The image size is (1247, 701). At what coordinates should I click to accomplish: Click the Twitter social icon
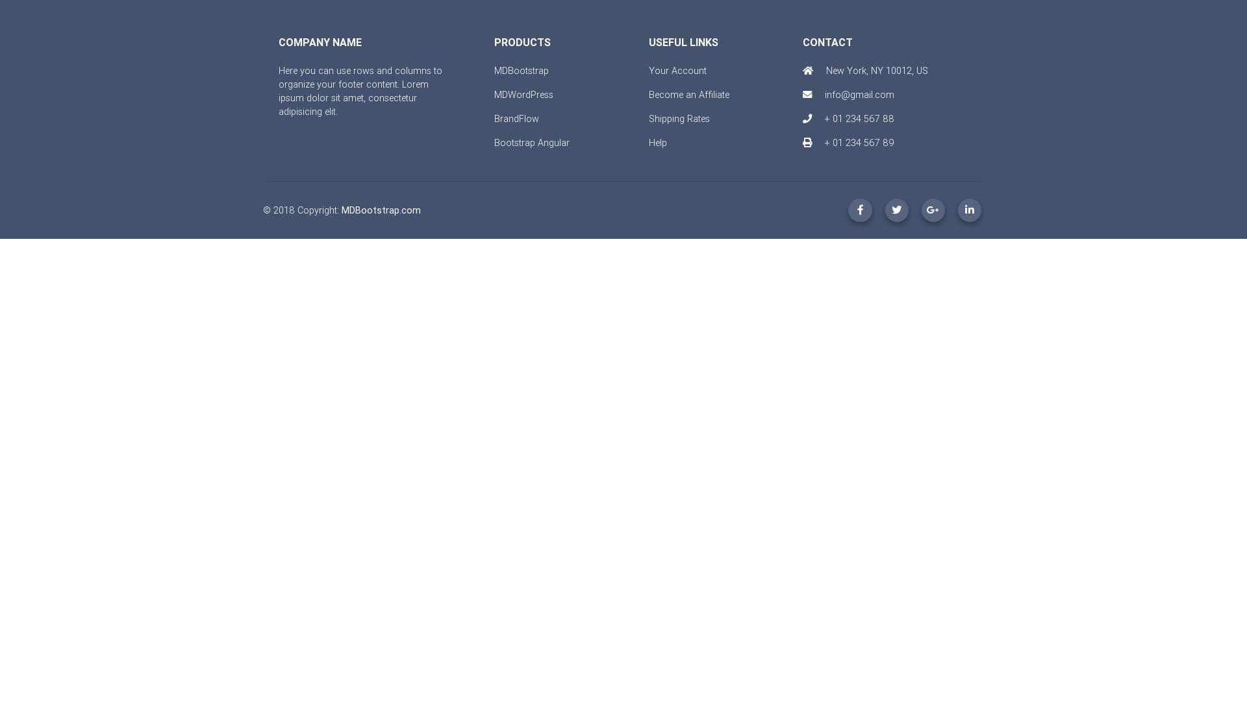(x=896, y=210)
